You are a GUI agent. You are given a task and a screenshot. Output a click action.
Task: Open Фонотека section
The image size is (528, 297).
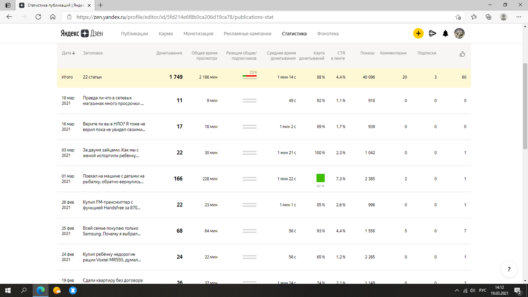328,33
